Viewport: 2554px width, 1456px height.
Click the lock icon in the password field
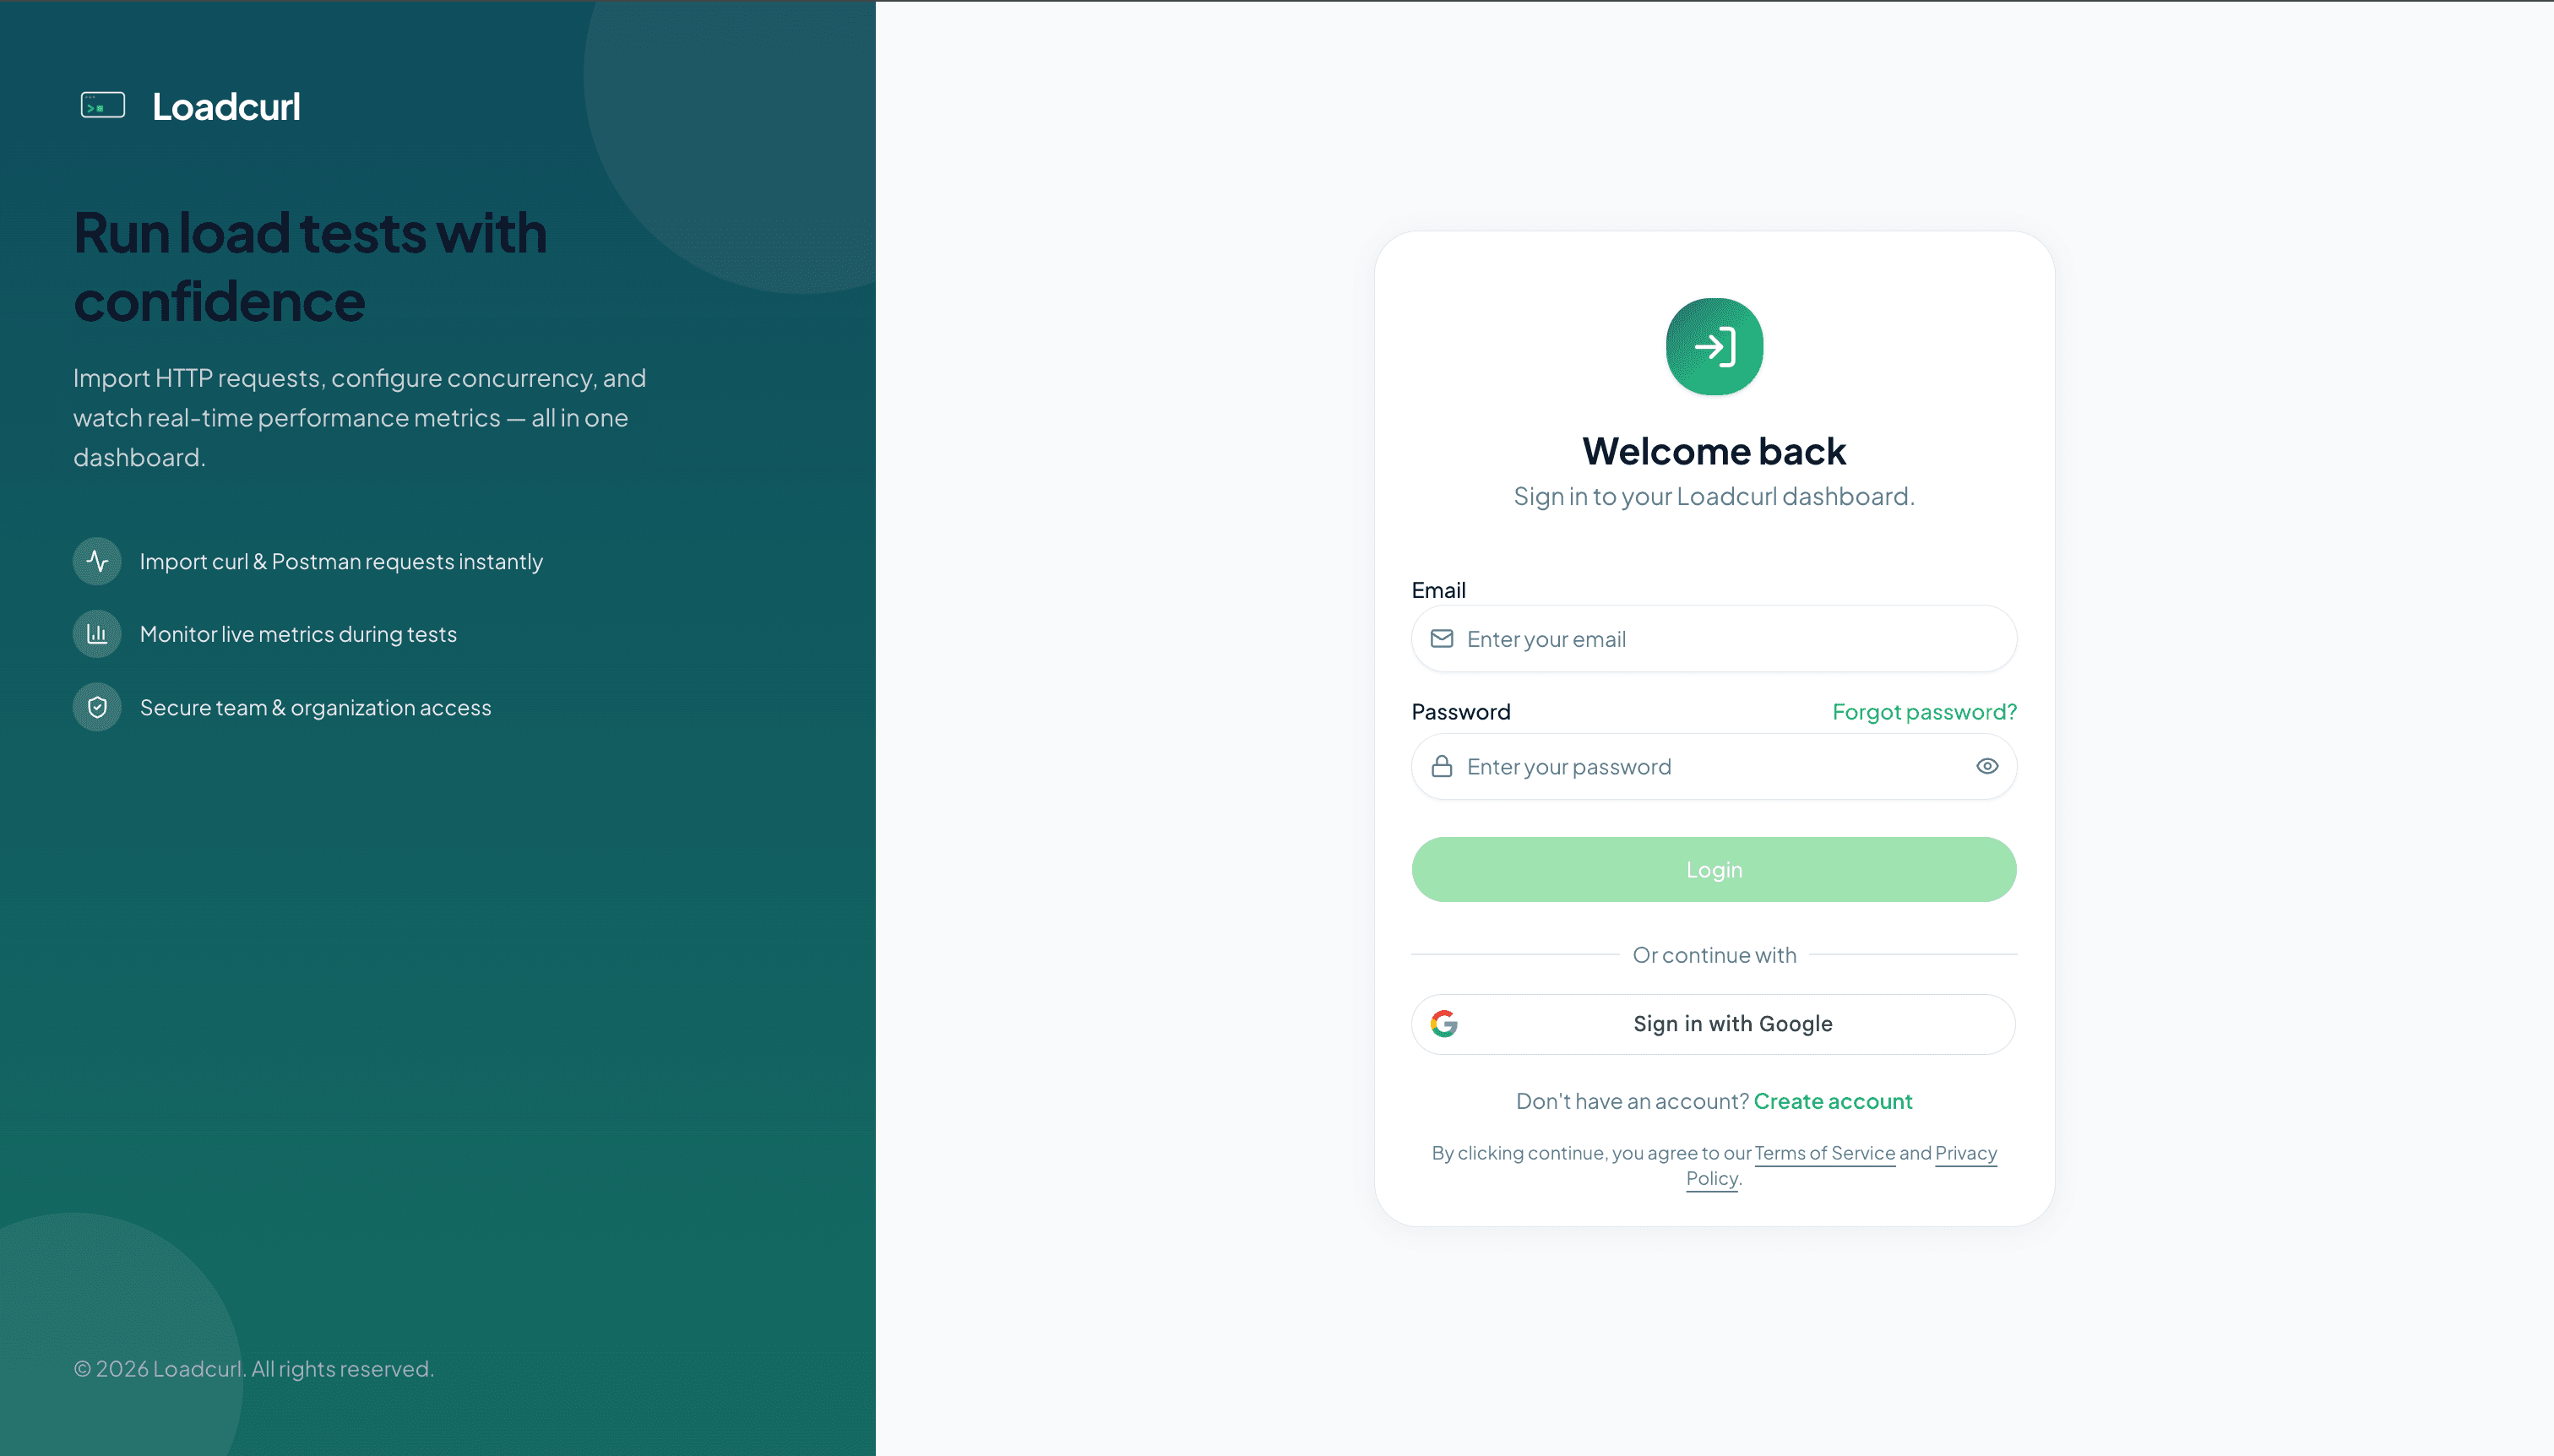pos(1441,767)
